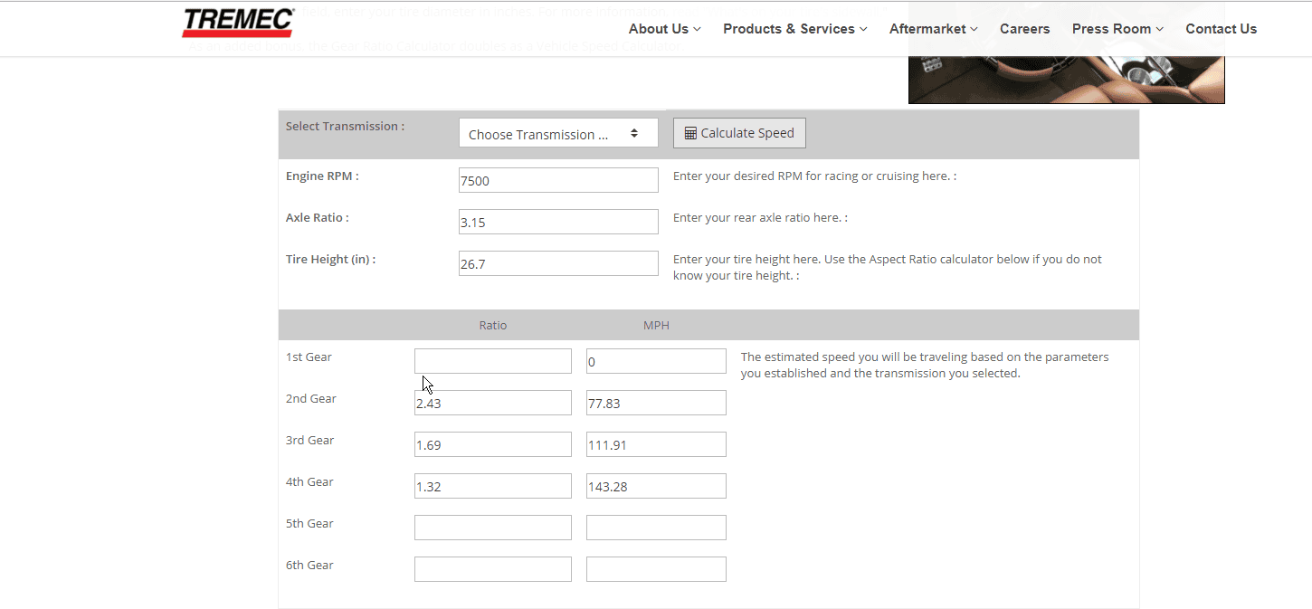Click the empty 6th Gear ratio field
Viewport: 1312px width, 609px height.
[493, 569]
